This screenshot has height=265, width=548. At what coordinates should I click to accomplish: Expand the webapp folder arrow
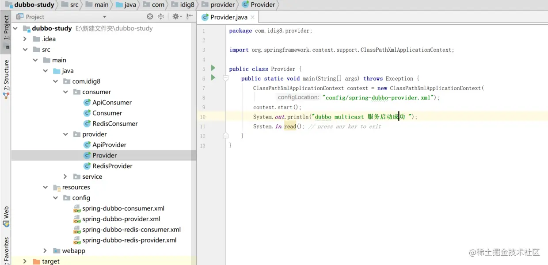46,251
